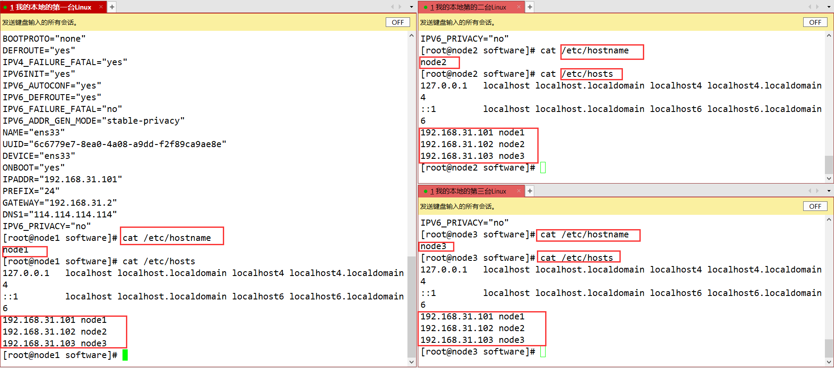The height and width of the screenshot is (368, 834).
Task: Click '/etc/hostname' in node2 terminal
Action: (595, 50)
